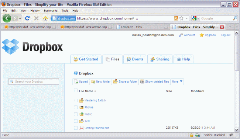Open the View menu
This screenshot has height=139, width=240.
(x=23, y=11)
